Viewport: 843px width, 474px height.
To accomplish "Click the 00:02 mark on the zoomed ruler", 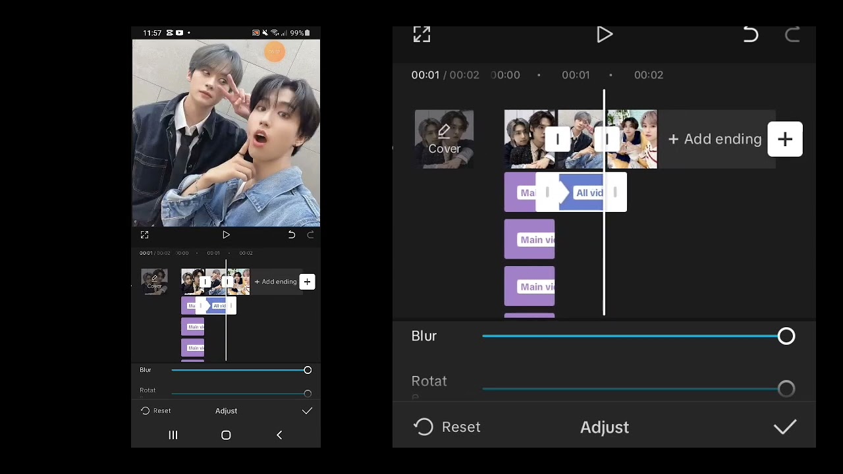I will 648,75.
